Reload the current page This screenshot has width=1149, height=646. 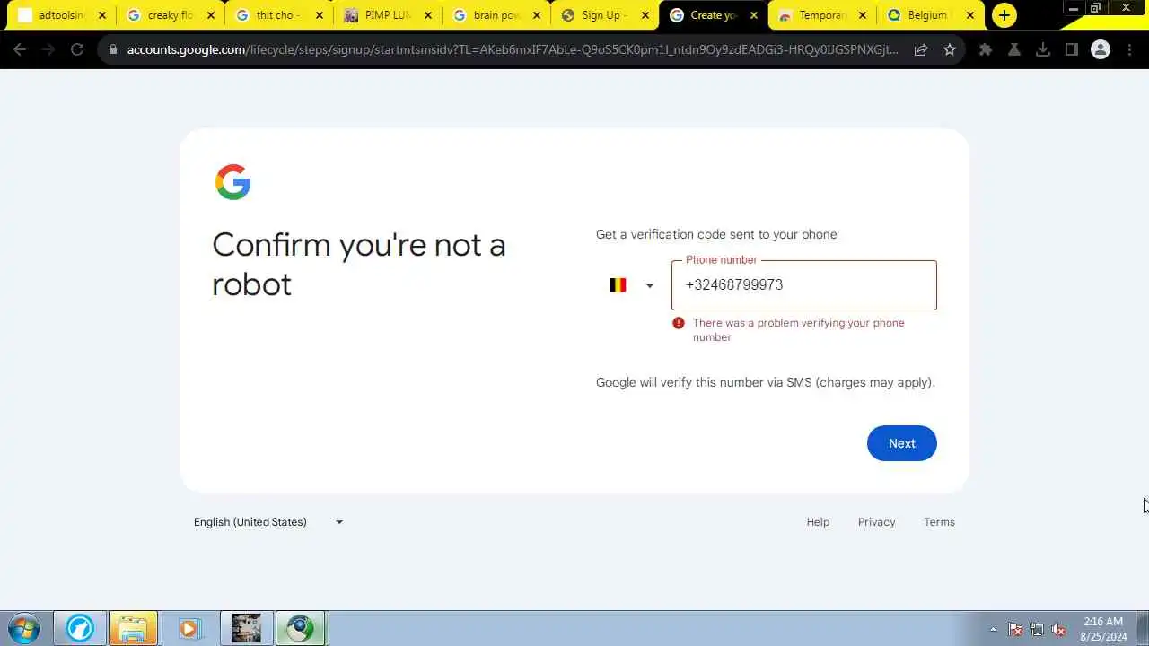[x=77, y=49]
